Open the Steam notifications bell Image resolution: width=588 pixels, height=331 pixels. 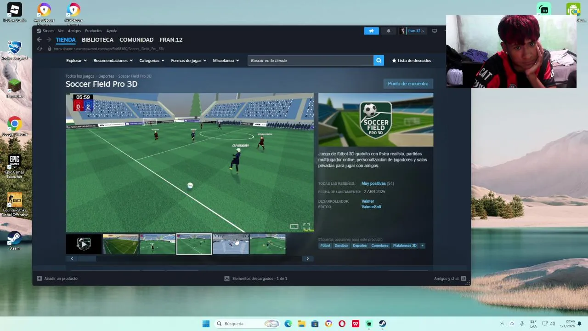(389, 31)
